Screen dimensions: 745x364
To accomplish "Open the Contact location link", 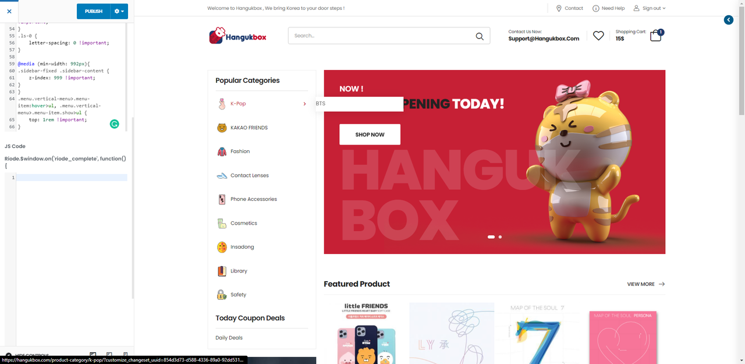I will (569, 8).
